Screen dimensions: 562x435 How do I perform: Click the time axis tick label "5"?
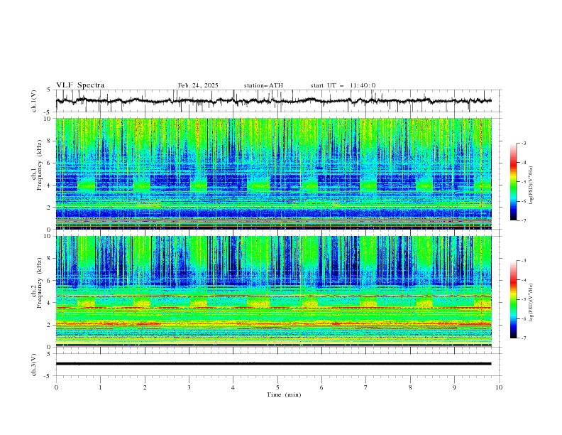pos(277,387)
